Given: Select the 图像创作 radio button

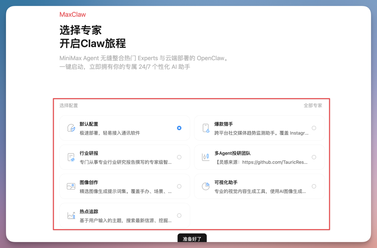Looking at the screenshot, I should [179, 186].
